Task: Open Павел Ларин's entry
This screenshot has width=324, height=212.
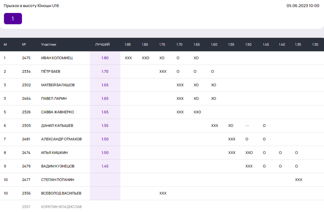Action: [x=54, y=99]
